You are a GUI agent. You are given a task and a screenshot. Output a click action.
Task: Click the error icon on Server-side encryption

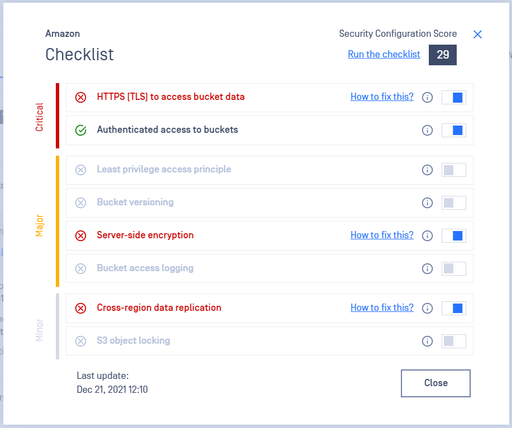click(x=80, y=235)
